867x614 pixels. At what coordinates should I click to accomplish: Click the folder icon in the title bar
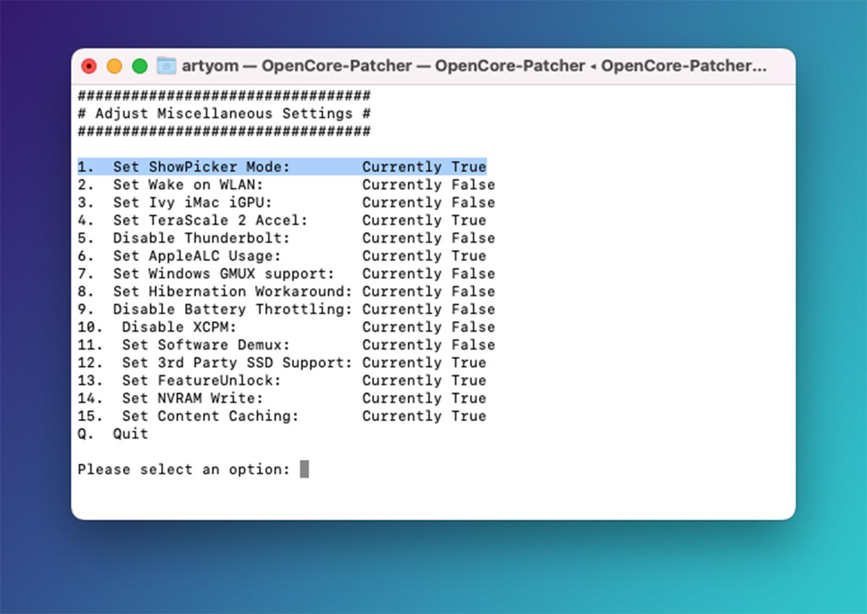click(166, 66)
